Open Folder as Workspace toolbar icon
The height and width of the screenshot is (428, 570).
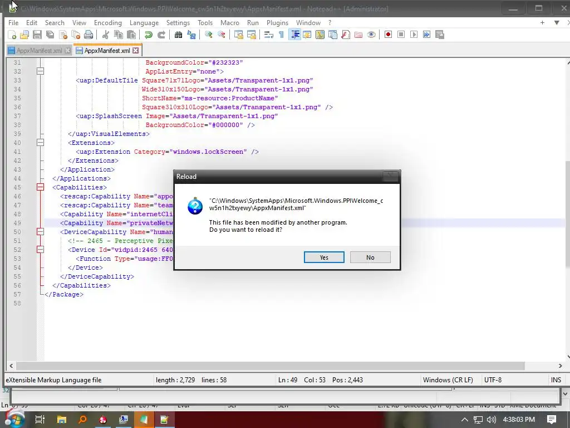[x=358, y=35]
